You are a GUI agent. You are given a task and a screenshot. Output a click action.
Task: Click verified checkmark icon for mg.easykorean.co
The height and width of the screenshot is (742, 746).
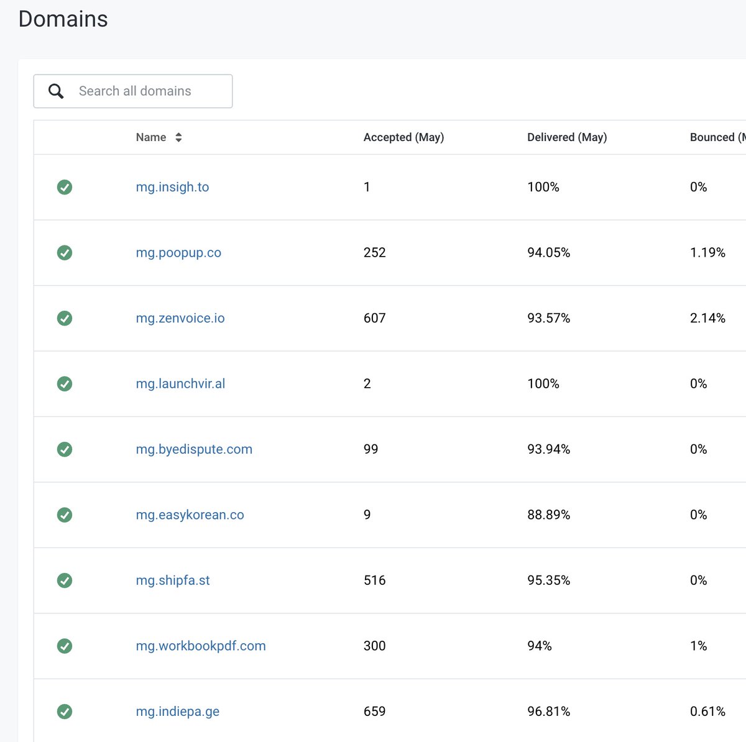click(65, 515)
